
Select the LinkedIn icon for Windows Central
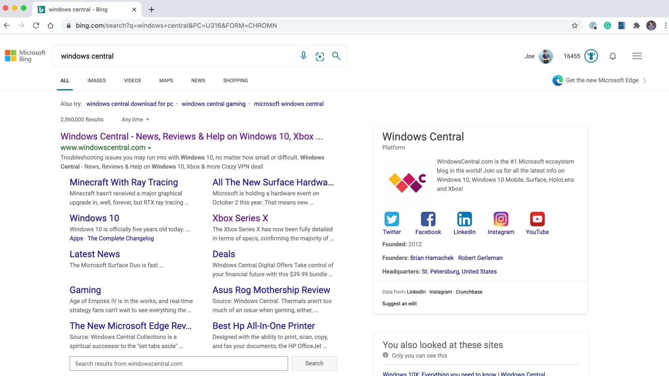click(x=464, y=219)
